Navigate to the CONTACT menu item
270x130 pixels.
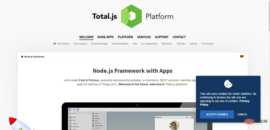pos(179,37)
